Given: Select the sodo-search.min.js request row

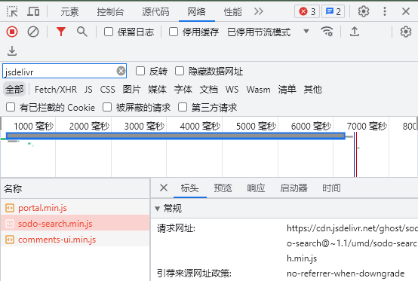Looking at the screenshot, I should [x=75, y=224].
